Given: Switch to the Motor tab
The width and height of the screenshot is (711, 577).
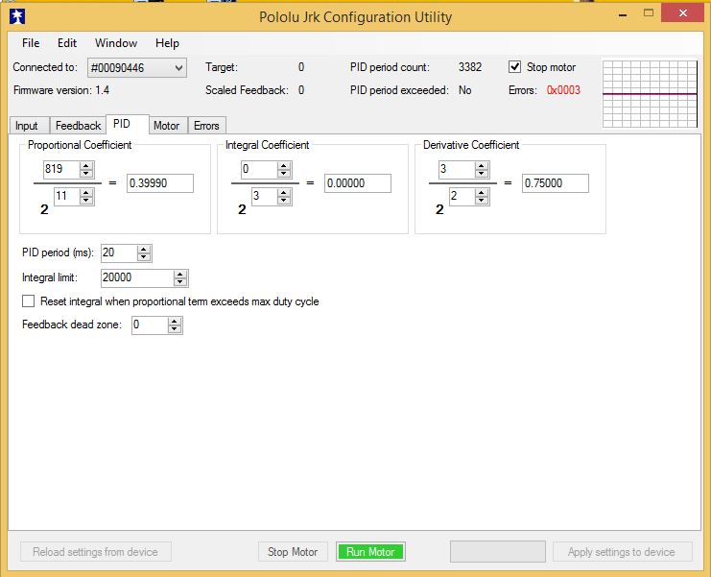Looking at the screenshot, I should 166,126.
